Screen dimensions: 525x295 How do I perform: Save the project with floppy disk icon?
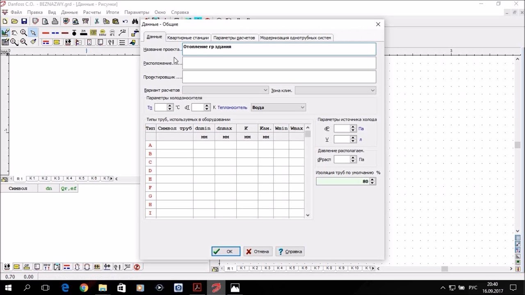tap(24, 21)
